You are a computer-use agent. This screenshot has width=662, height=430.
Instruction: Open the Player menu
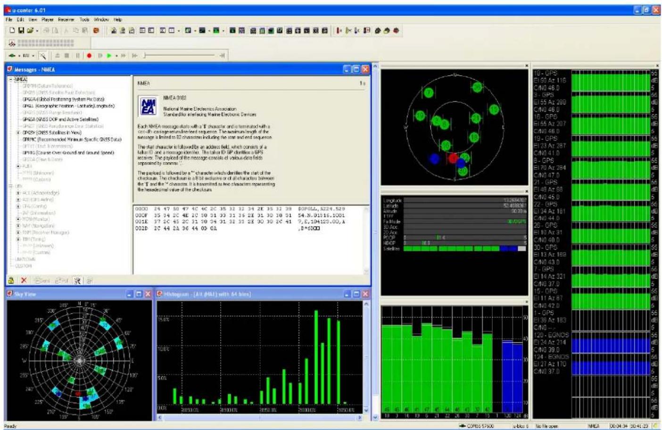point(48,20)
